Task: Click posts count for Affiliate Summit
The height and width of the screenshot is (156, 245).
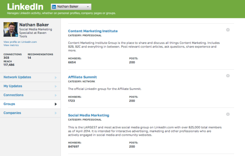Action: click(x=132, y=101)
